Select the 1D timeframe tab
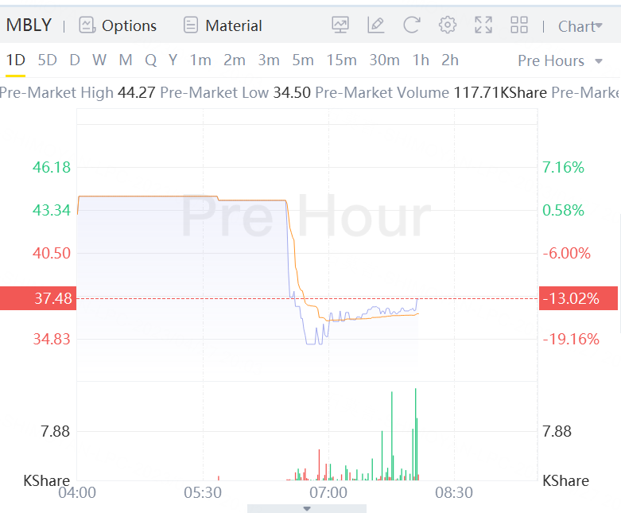 (16, 60)
